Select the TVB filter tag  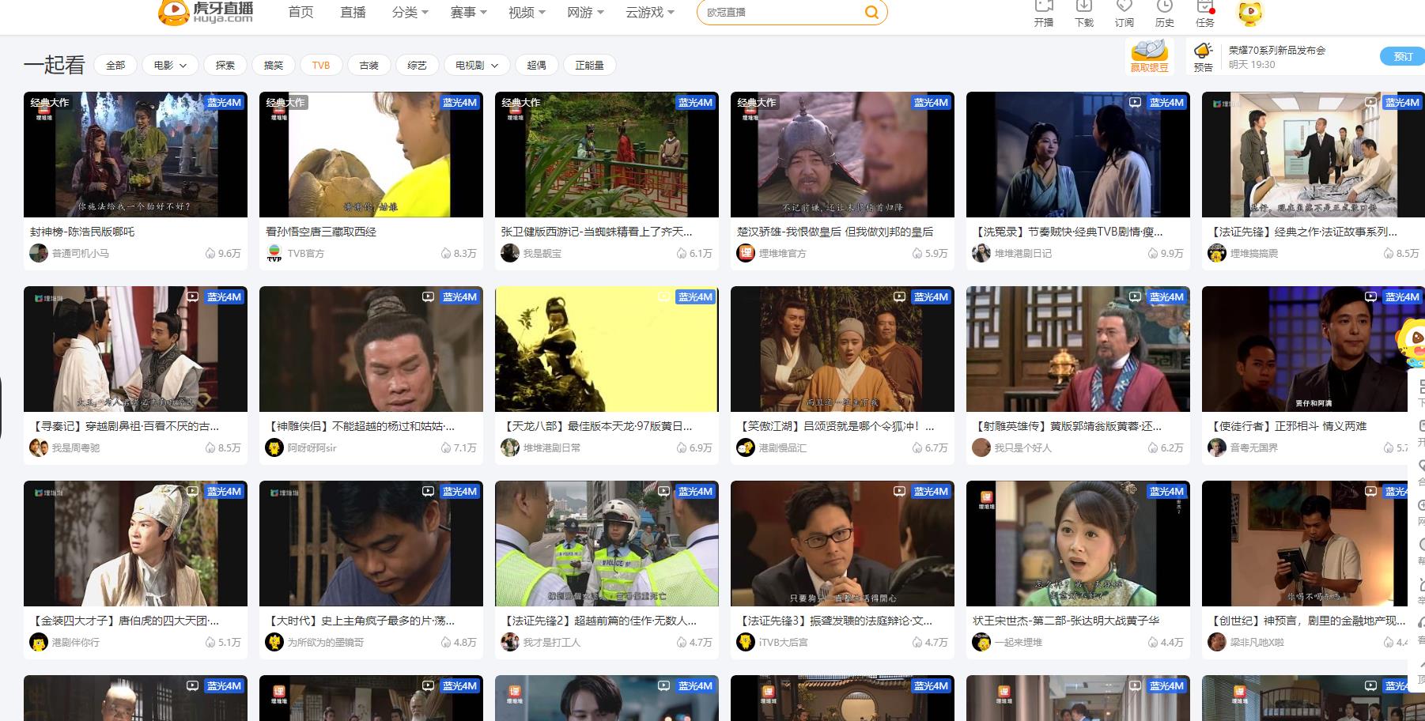click(321, 65)
